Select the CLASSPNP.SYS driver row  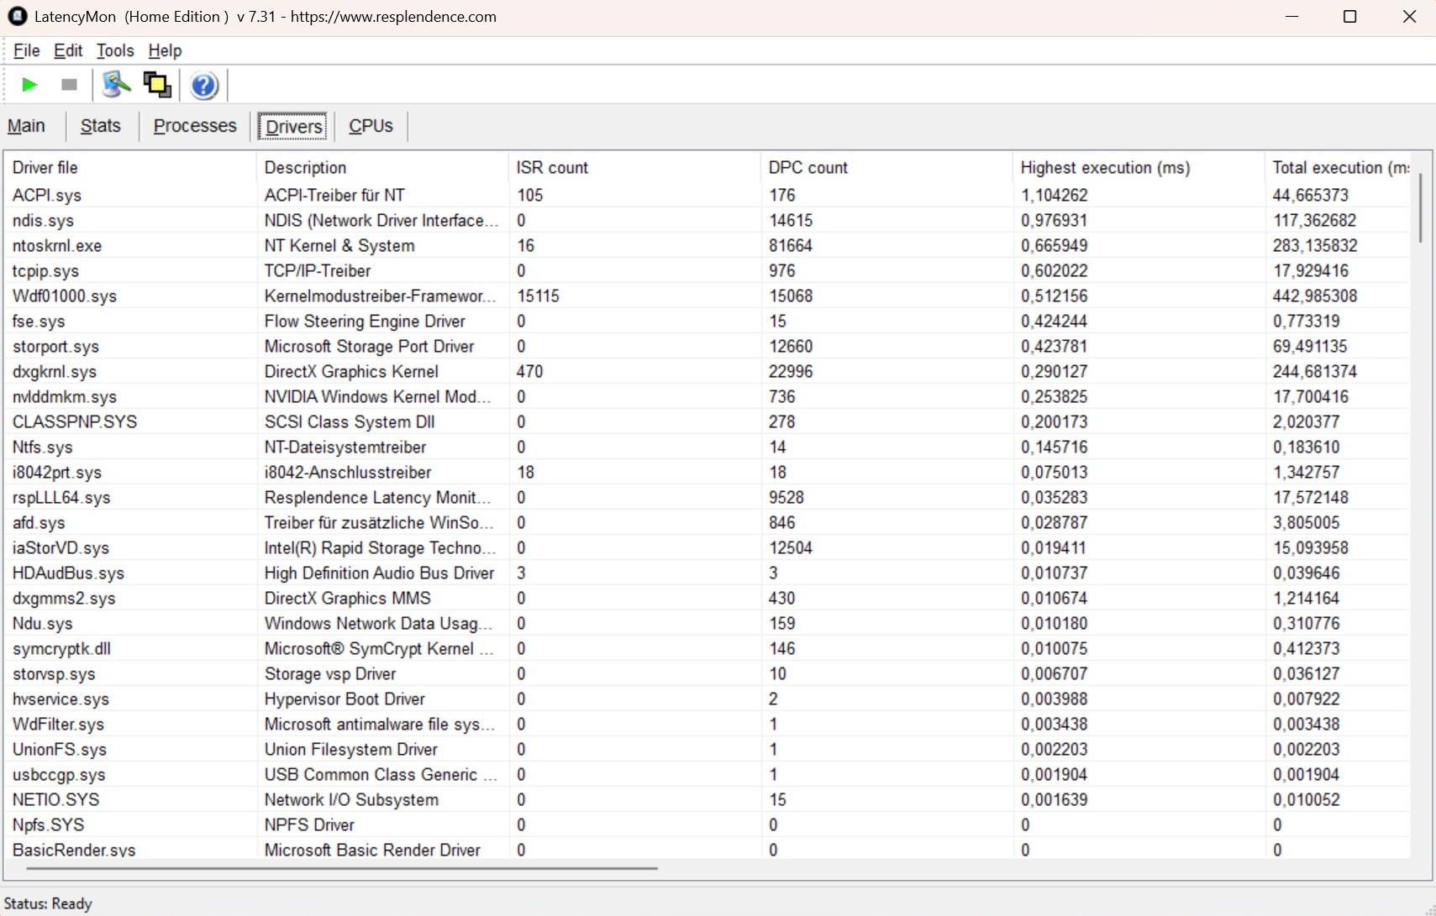(x=707, y=421)
